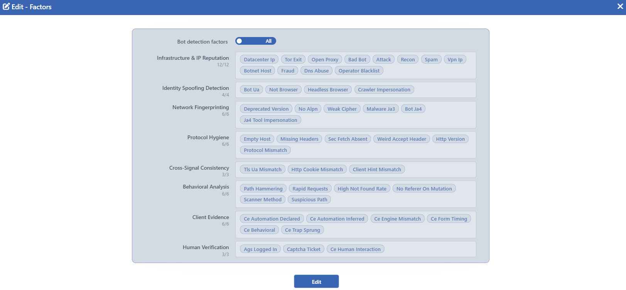Image resolution: width=626 pixels, height=290 pixels.
Task: Click the Bot Ja4 tag
Action: (413, 109)
